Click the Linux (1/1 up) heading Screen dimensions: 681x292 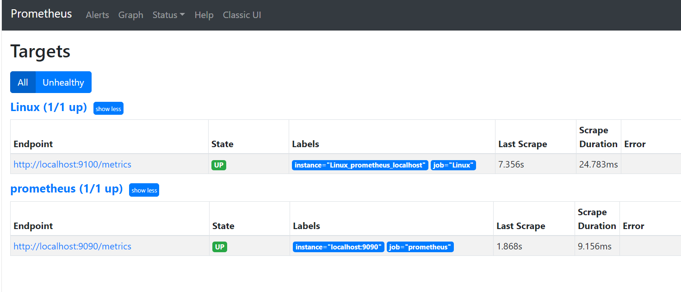[49, 107]
